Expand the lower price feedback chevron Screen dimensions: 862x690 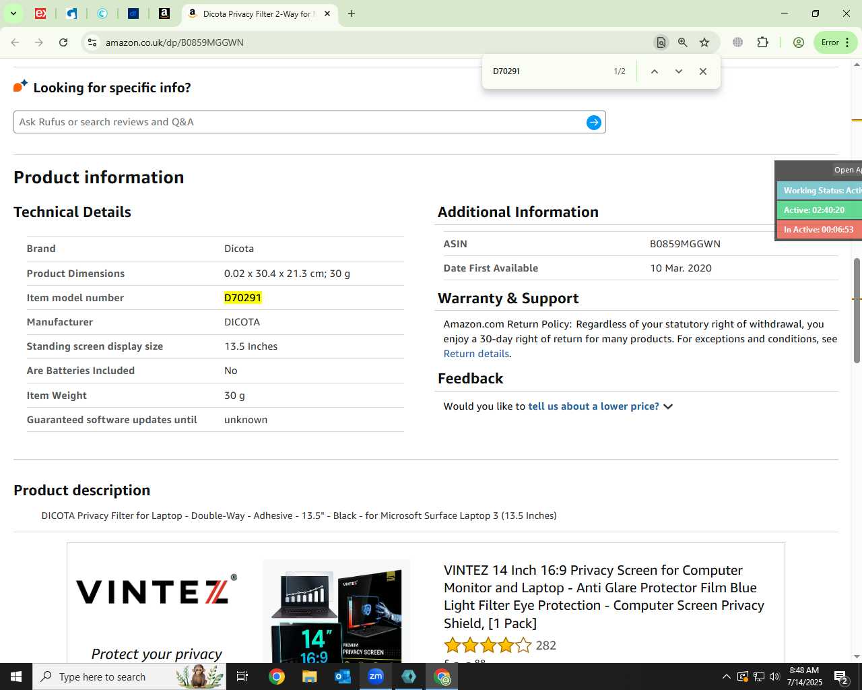pos(668,406)
